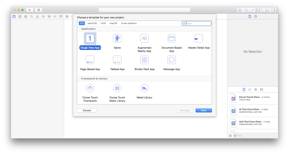The height and width of the screenshot is (154, 289).
Task: Choose the Game template icon
Action: pos(117,38)
